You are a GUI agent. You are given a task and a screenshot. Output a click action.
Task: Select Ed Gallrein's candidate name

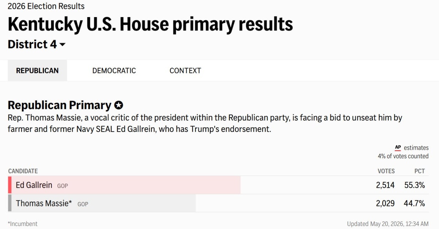tap(34, 185)
